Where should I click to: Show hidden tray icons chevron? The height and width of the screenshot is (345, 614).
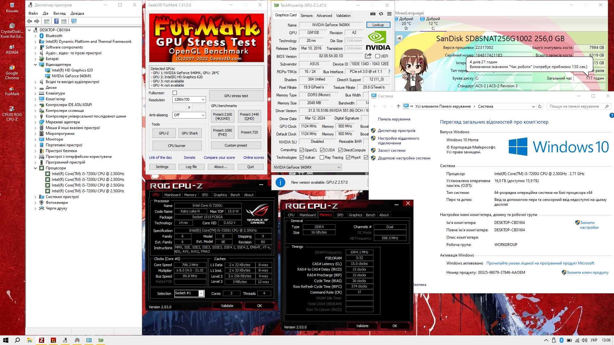point(546,340)
